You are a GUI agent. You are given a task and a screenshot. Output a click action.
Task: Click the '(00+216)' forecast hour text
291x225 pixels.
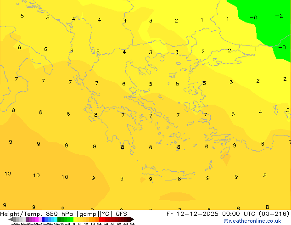[274, 214]
